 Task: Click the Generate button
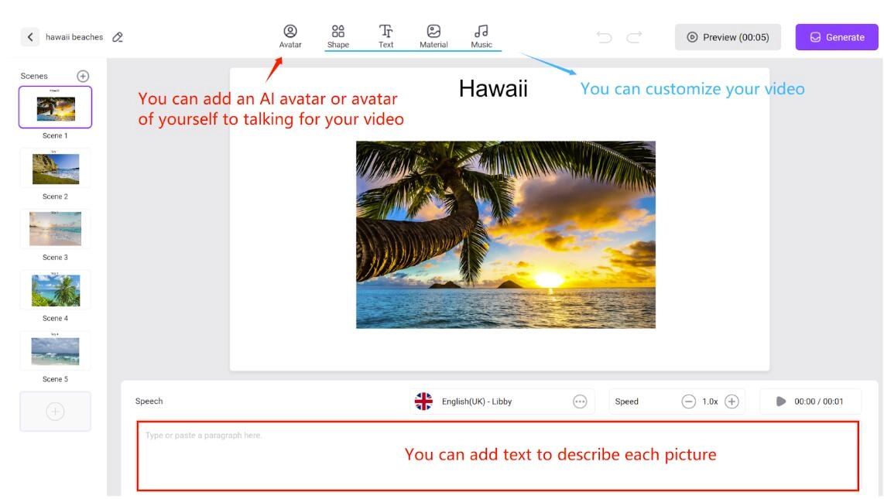(x=836, y=36)
